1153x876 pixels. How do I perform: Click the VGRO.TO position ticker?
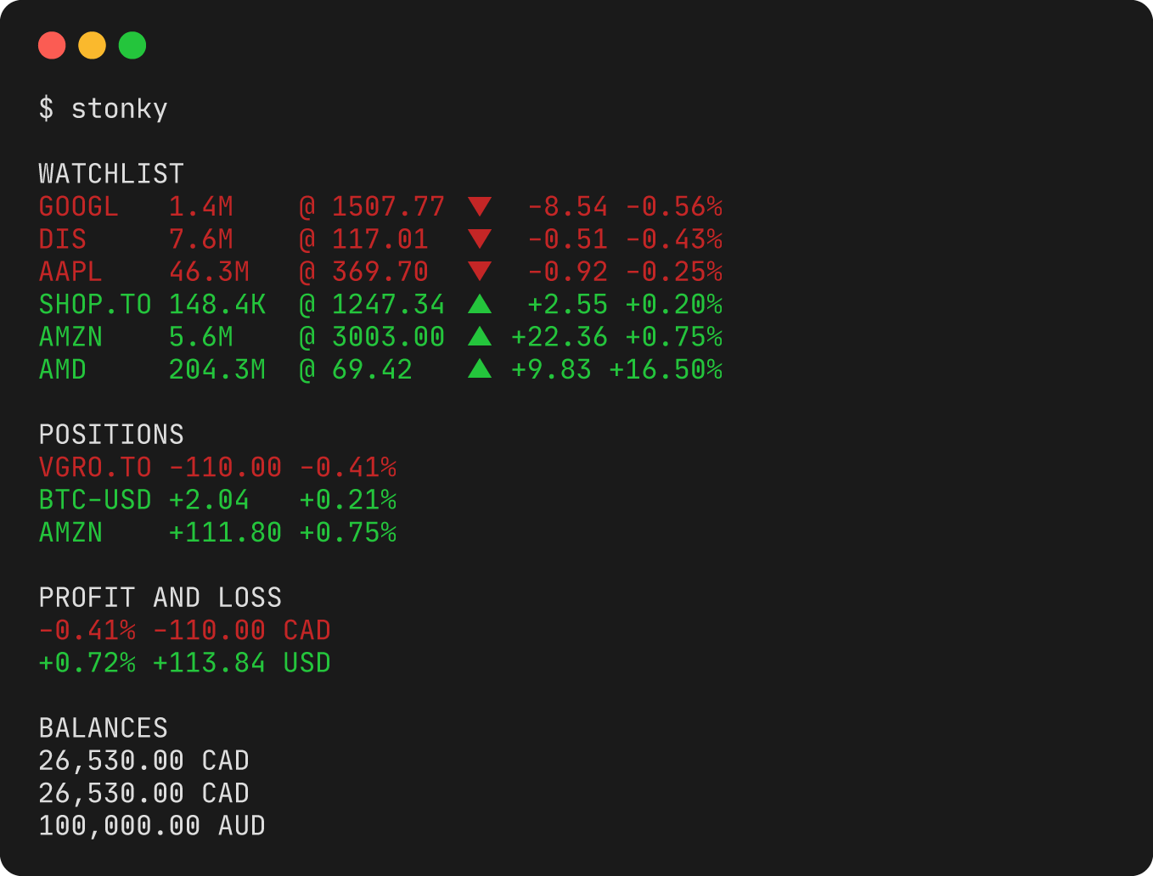94,468
